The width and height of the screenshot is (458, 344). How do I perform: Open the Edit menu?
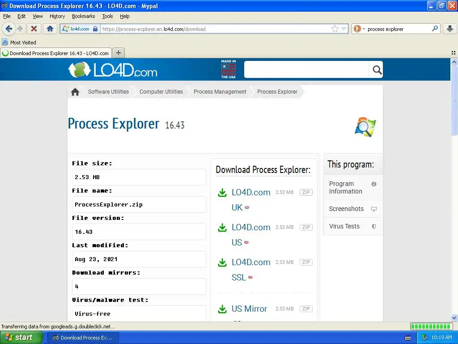(21, 16)
